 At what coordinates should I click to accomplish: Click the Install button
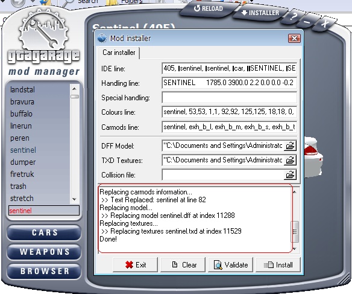(278, 265)
